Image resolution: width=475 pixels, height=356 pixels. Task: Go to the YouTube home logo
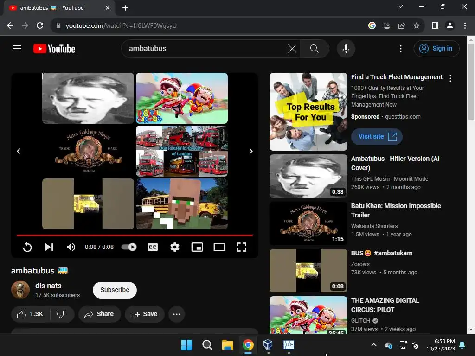click(x=54, y=49)
